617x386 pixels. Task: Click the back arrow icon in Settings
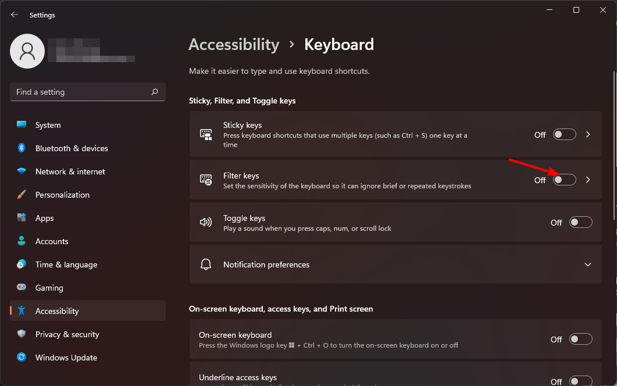pyautogui.click(x=15, y=15)
